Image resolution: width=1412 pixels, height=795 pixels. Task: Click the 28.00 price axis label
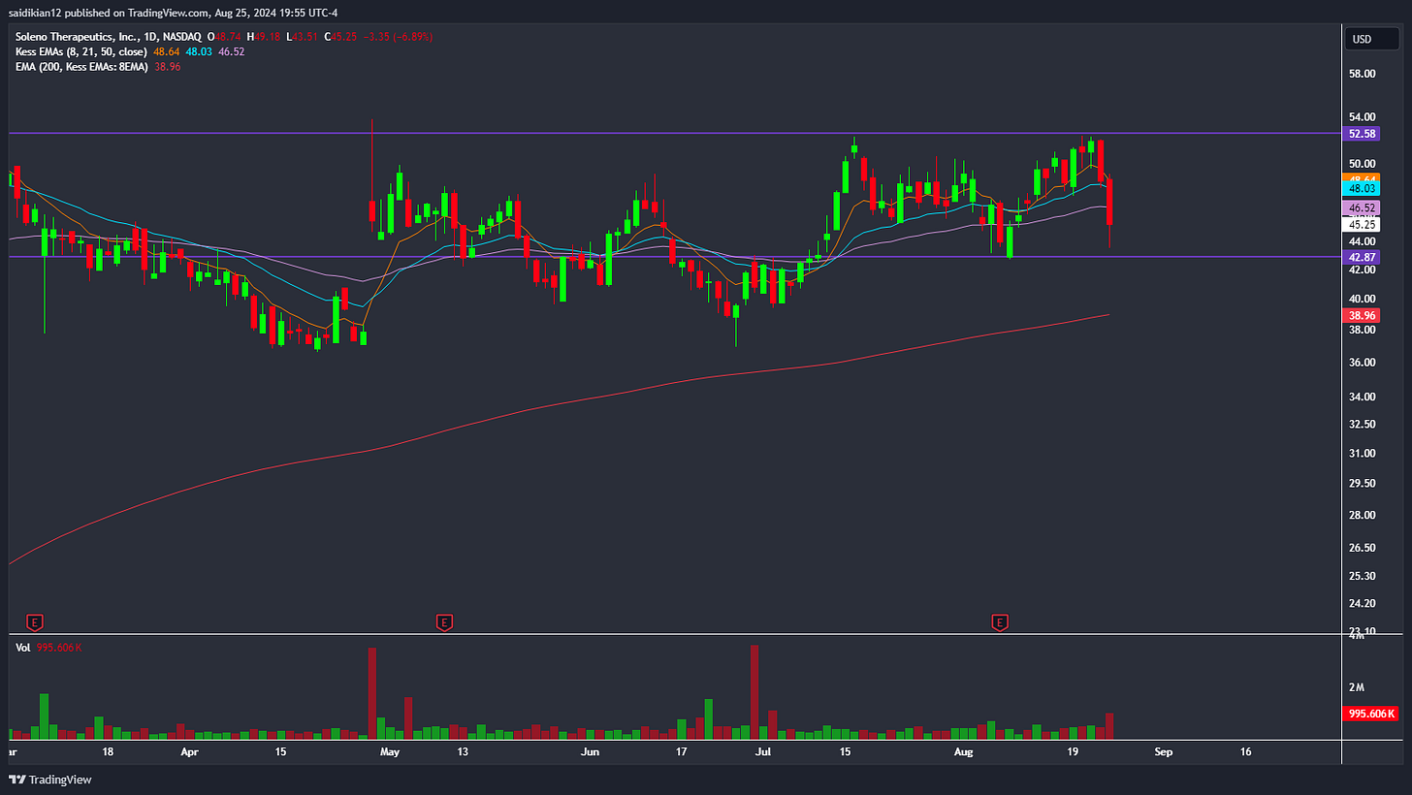(x=1363, y=515)
